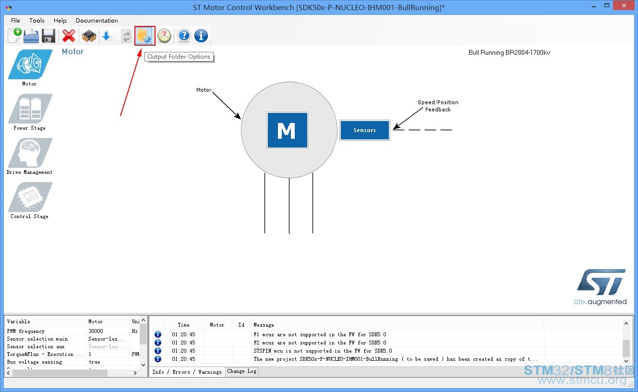This screenshot has height=392, width=638.
Task: Switch to Info / Errors / Warnings tab
Action: point(187,372)
